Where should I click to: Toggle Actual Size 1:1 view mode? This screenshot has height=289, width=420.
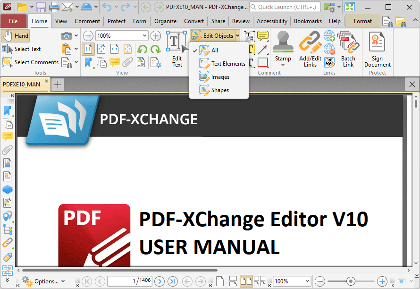pyautogui.click(x=88, y=49)
